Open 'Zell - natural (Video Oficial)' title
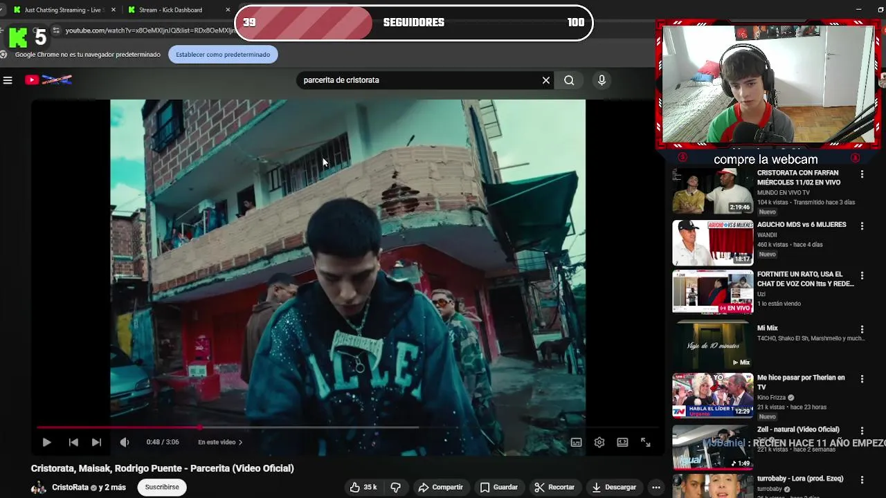Viewport: 886px width, 498px height. [x=798, y=430]
